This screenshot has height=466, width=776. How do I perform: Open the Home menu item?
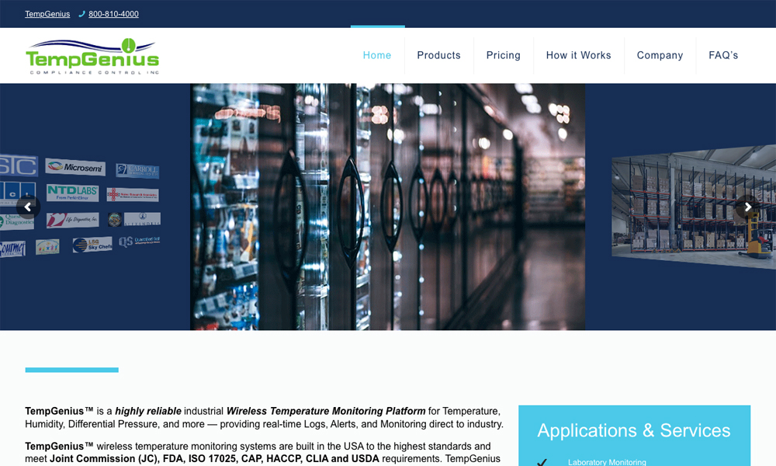point(377,55)
